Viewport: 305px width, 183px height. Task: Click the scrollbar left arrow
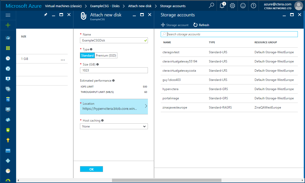pyautogui.click(x=18, y=180)
